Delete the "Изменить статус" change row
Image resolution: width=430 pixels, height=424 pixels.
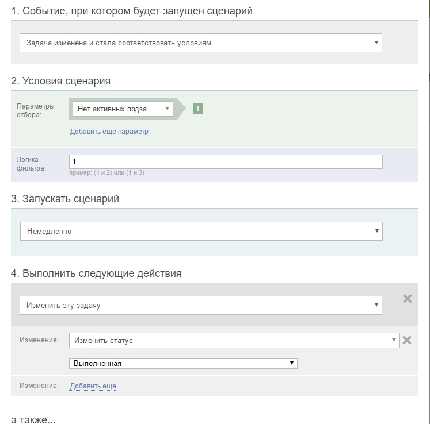tap(406, 340)
